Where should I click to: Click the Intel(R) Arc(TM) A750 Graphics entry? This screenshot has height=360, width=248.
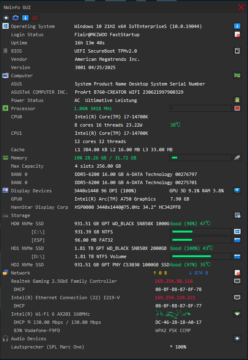(x=115, y=199)
